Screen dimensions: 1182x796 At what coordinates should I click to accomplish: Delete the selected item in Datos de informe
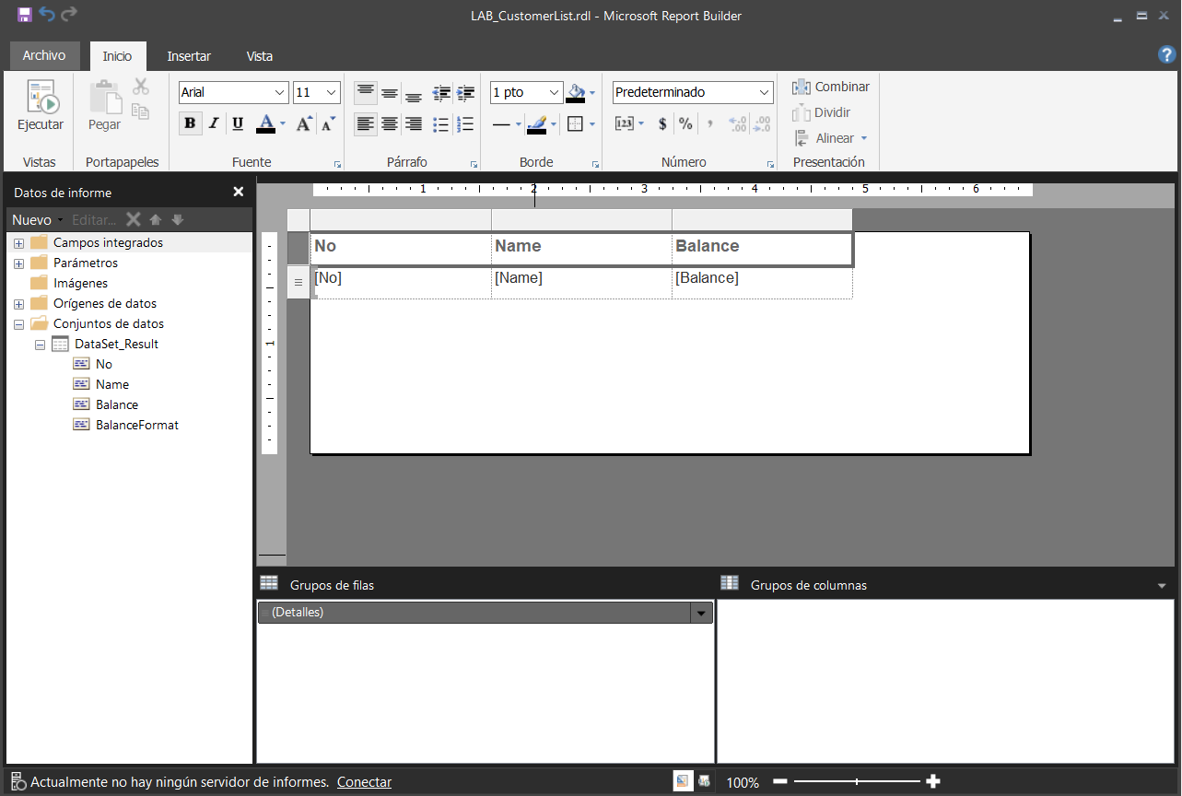pos(134,219)
